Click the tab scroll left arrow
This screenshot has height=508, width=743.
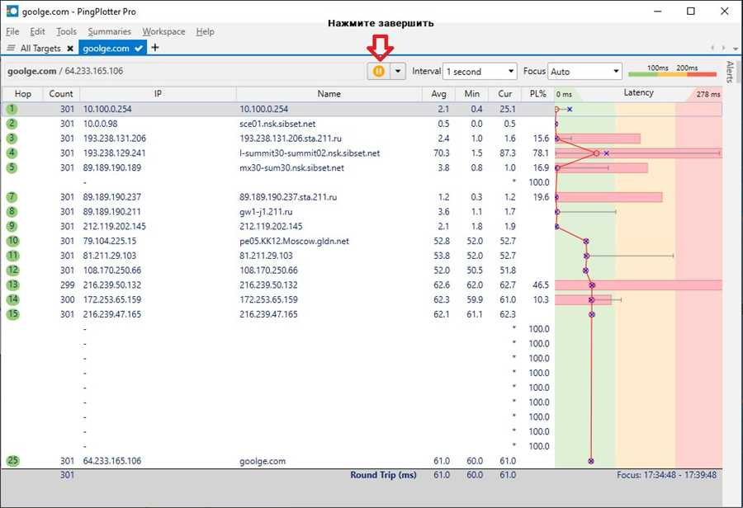coord(712,48)
